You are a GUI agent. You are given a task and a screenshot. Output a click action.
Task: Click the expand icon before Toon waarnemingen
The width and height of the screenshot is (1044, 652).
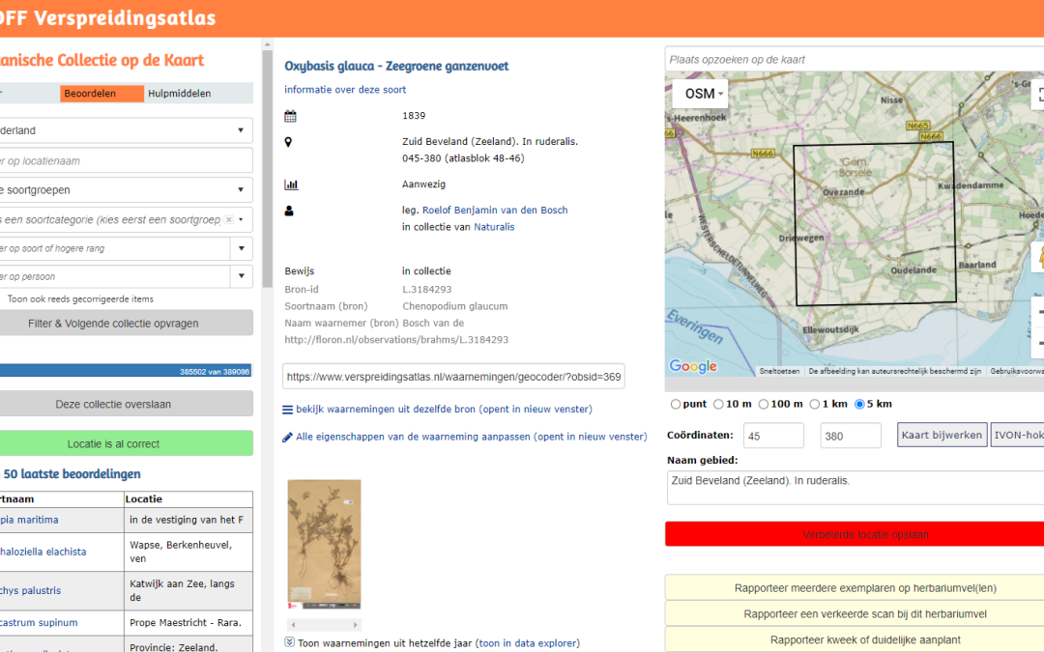click(290, 642)
